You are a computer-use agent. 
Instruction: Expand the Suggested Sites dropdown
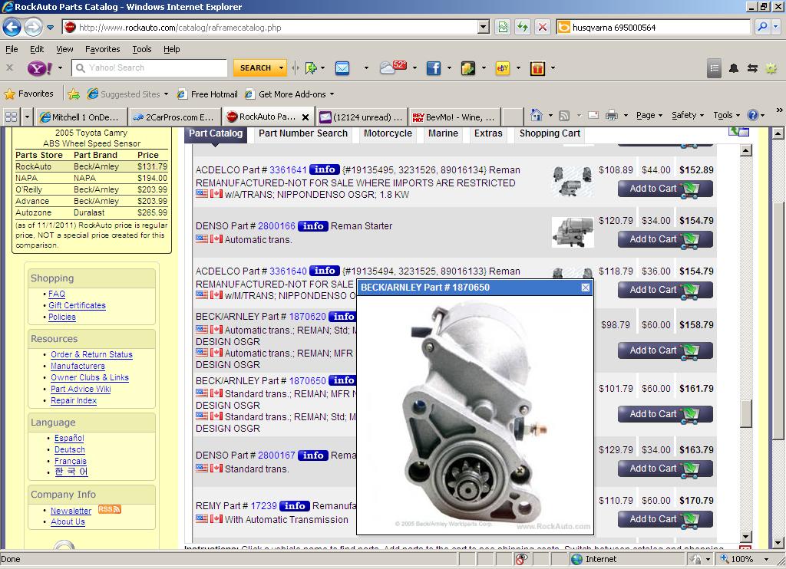(166, 94)
